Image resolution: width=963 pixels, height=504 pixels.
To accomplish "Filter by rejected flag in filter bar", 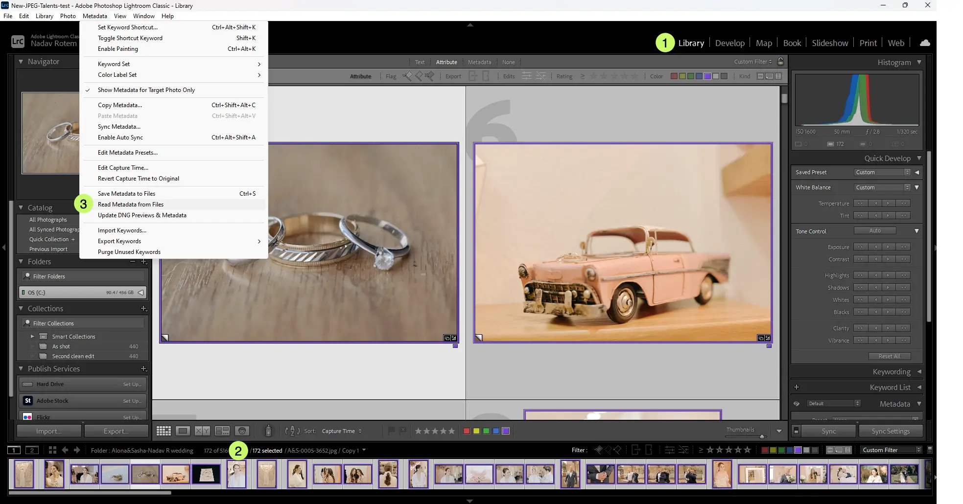I will coord(429,76).
